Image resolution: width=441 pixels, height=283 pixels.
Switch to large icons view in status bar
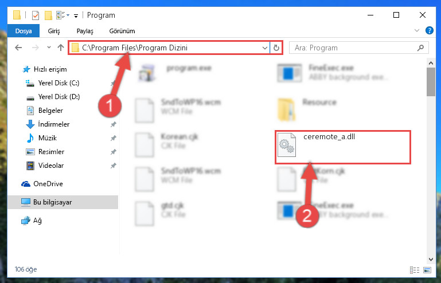click(x=427, y=270)
